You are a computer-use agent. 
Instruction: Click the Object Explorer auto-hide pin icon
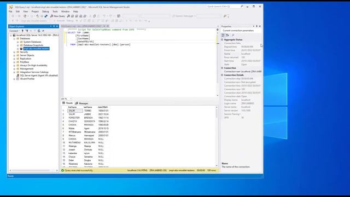54,26
